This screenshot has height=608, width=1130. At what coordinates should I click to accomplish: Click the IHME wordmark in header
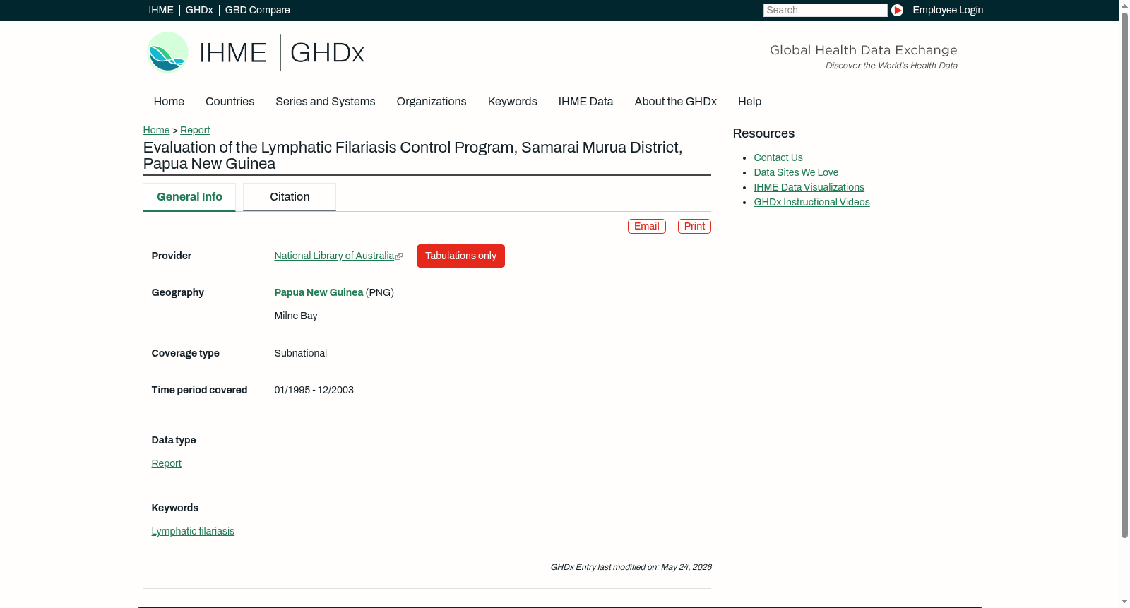coord(233,53)
